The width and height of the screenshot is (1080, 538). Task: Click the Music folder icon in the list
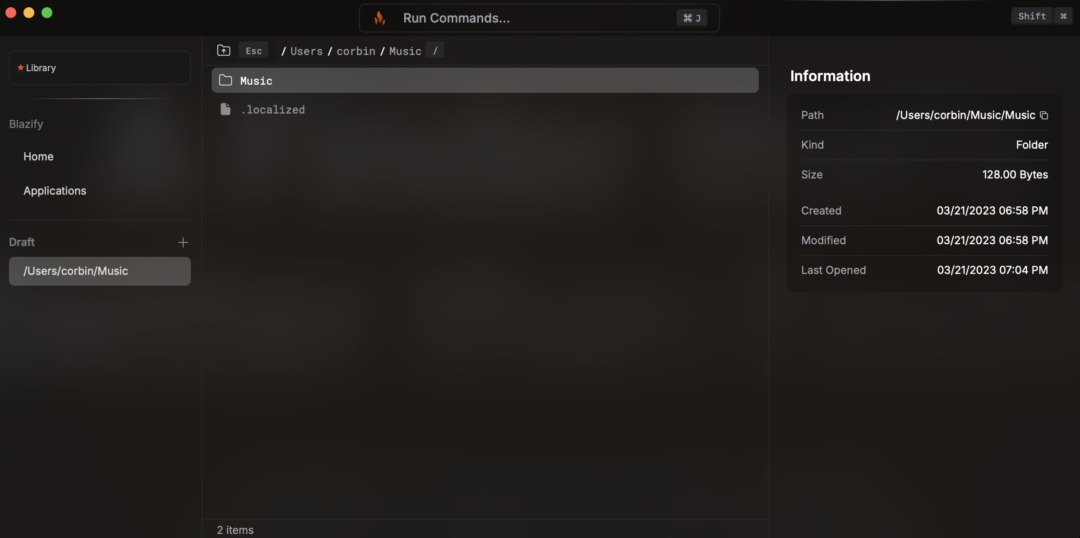point(226,80)
